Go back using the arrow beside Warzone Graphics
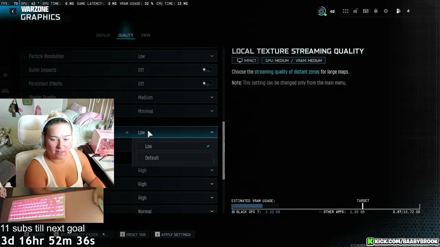Viewport: 440px width, 247px height. [13, 11]
